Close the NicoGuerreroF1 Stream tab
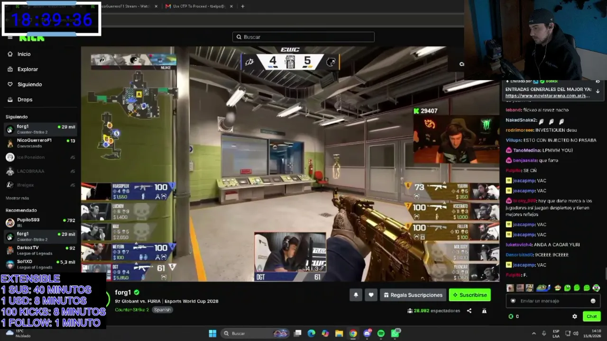 click(156, 6)
